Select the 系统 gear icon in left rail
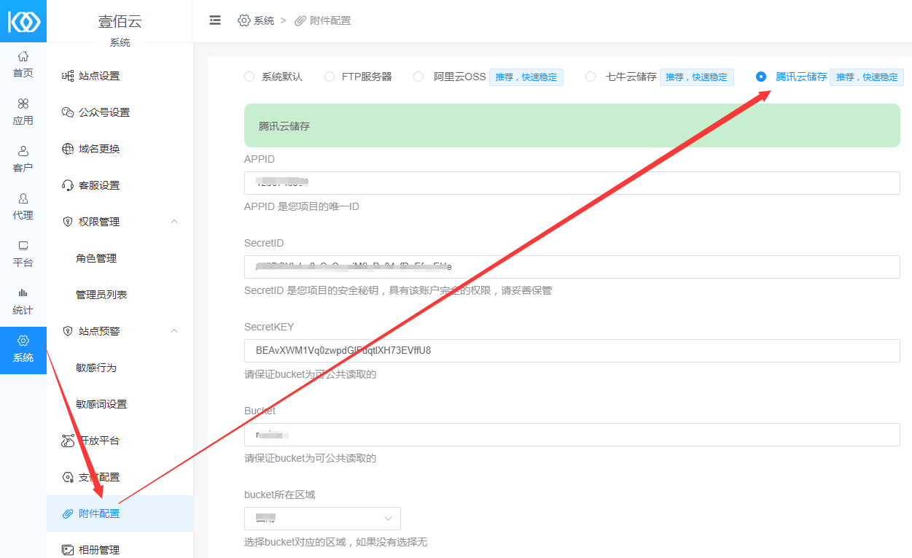 [23, 341]
